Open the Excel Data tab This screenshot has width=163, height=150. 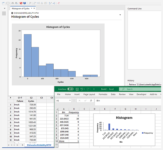113,94
